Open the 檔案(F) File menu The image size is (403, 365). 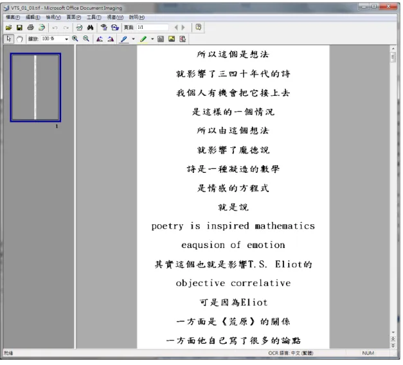pos(13,17)
